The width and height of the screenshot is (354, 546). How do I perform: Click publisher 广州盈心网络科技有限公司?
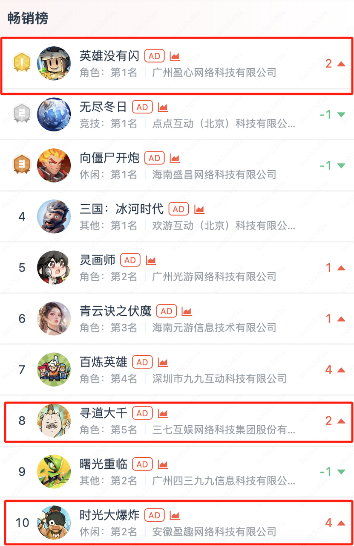click(214, 73)
